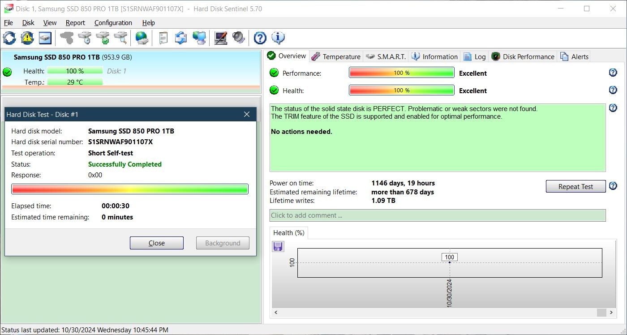Click the 0x00 response value
This screenshot has width=627, height=335.
tap(95, 175)
